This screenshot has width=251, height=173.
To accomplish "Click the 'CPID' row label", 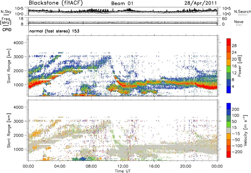I will pyautogui.click(x=7, y=30).
